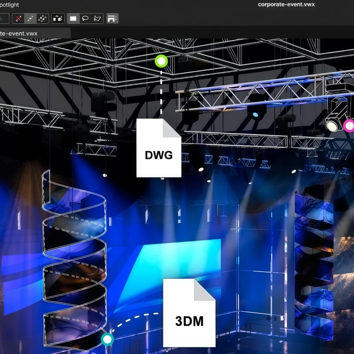Screen dimensions: 354x354
Task: Open the Selection tool preferences icon
Action: click(112, 19)
